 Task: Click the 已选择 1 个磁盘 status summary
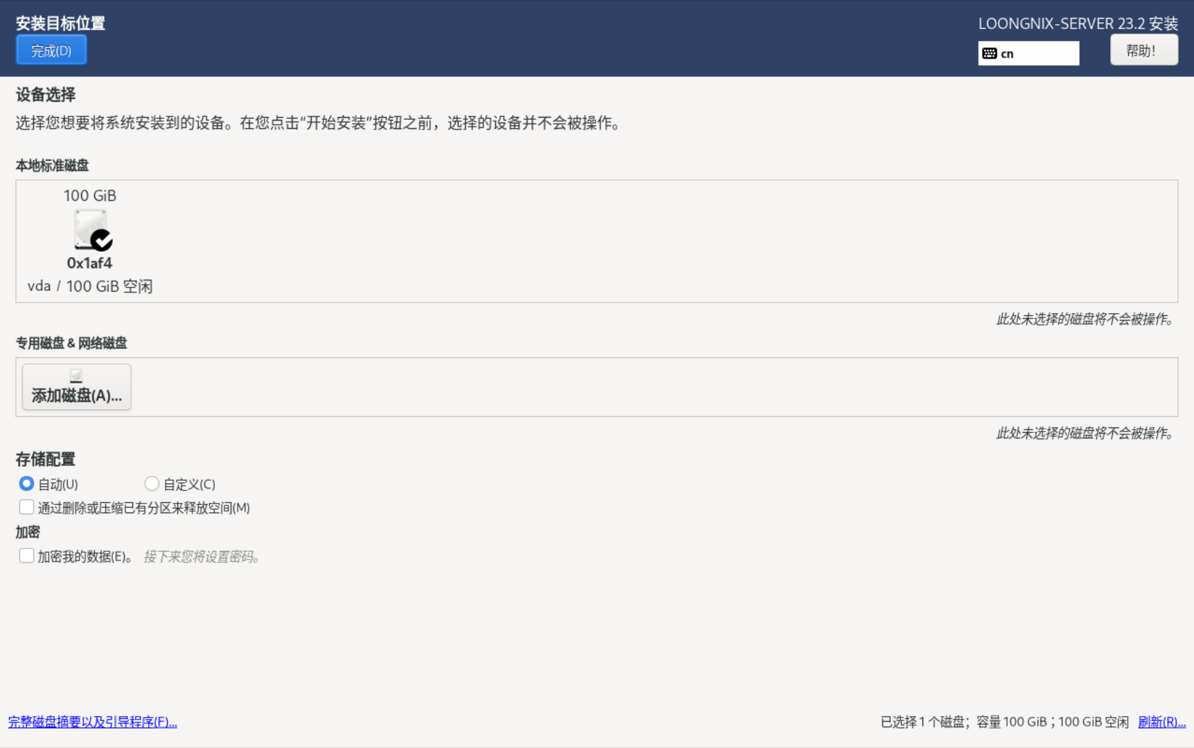1004,722
